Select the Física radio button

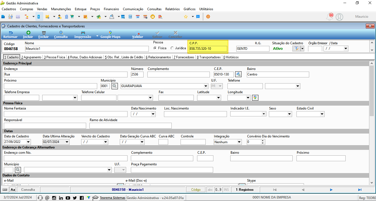click(x=155, y=48)
